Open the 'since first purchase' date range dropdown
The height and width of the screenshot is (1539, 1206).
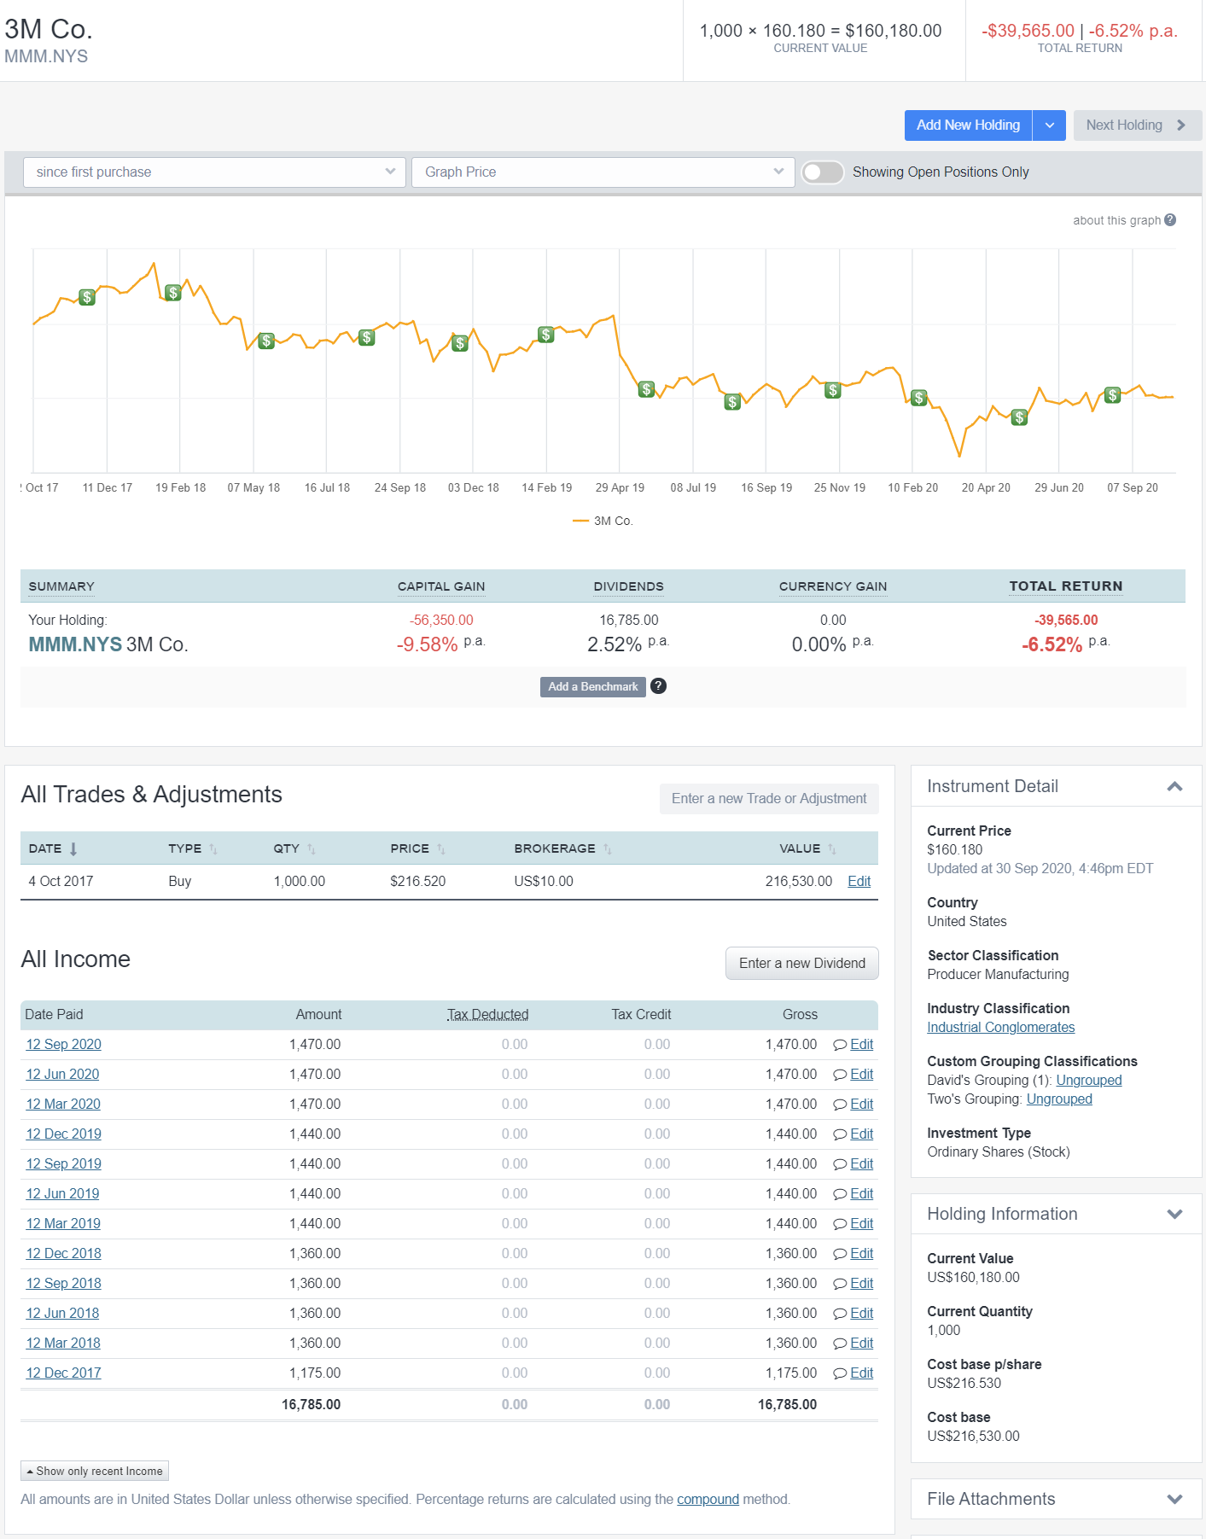tap(214, 172)
